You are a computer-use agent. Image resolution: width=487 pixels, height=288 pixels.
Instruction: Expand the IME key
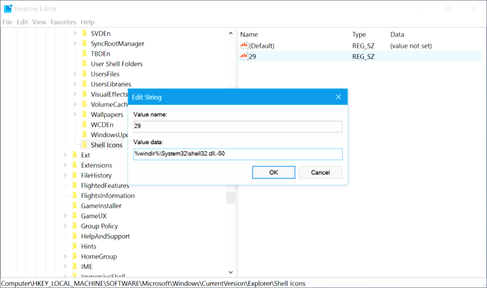(x=65, y=267)
